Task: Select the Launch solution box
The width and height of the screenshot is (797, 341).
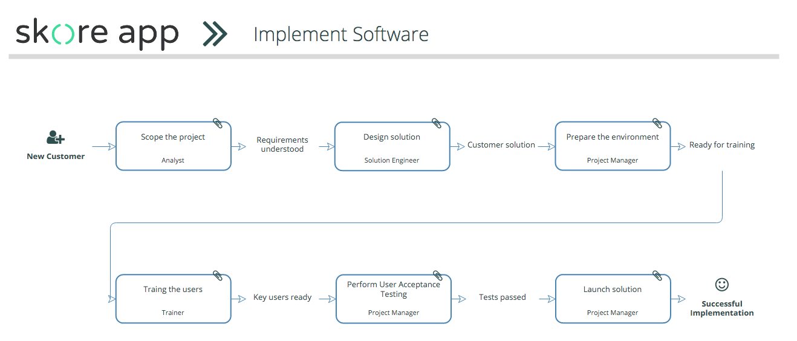Action: pos(613,299)
